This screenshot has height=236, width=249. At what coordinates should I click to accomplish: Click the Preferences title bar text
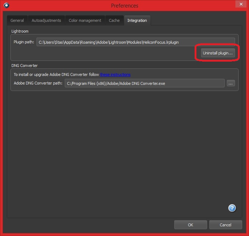[125, 6]
